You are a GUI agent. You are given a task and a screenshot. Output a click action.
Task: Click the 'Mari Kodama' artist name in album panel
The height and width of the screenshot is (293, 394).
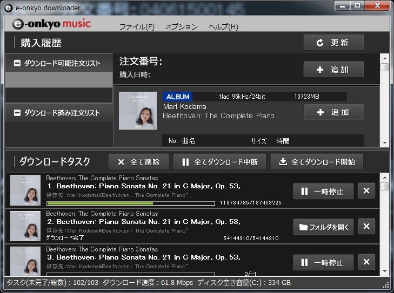coord(185,106)
